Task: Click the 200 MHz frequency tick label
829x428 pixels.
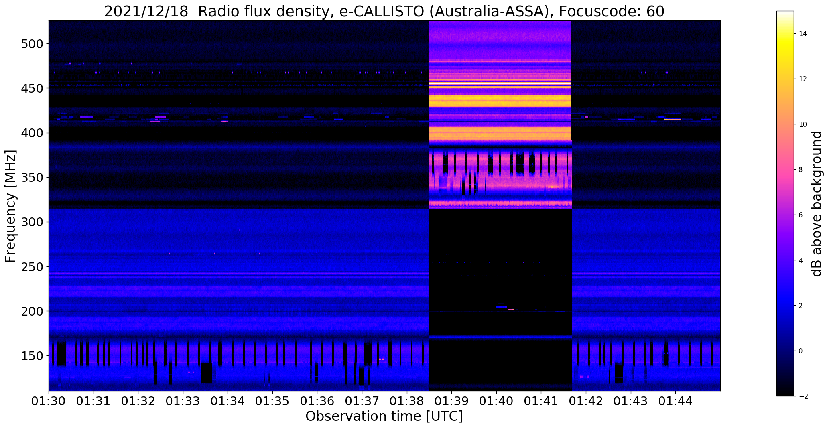Action: (32, 311)
